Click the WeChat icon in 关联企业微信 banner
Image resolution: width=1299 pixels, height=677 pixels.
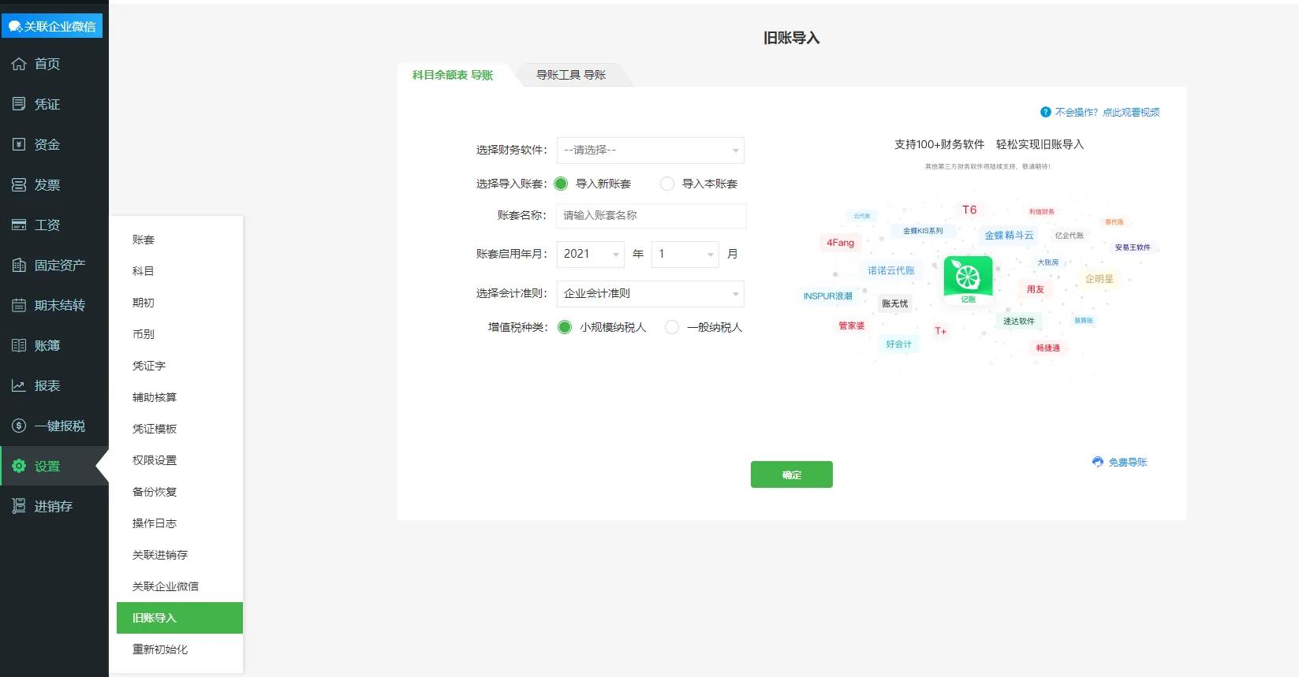pyautogui.click(x=15, y=27)
